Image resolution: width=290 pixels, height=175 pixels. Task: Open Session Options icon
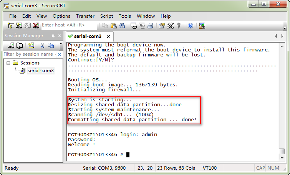[162, 26]
